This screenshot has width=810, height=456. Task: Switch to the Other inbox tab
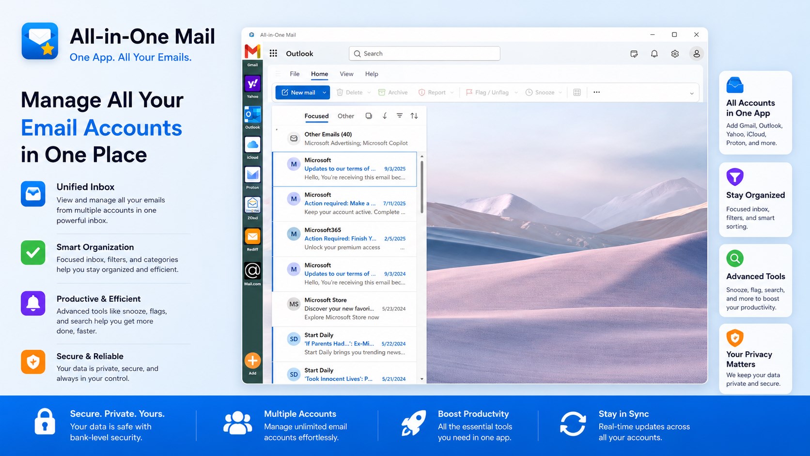click(346, 116)
